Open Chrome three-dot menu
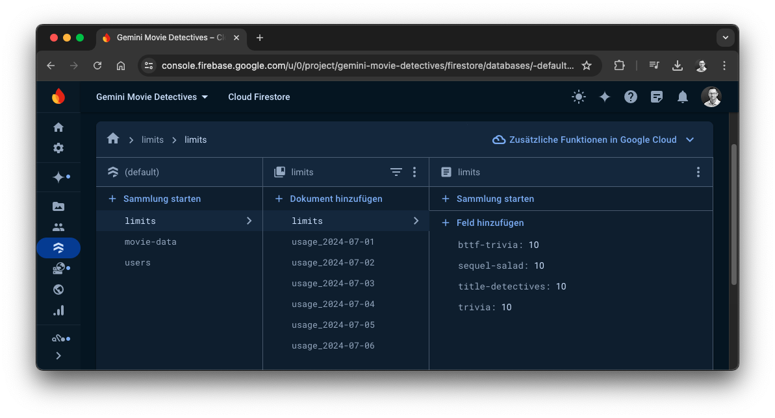The height and width of the screenshot is (418, 775). pyautogui.click(x=724, y=65)
